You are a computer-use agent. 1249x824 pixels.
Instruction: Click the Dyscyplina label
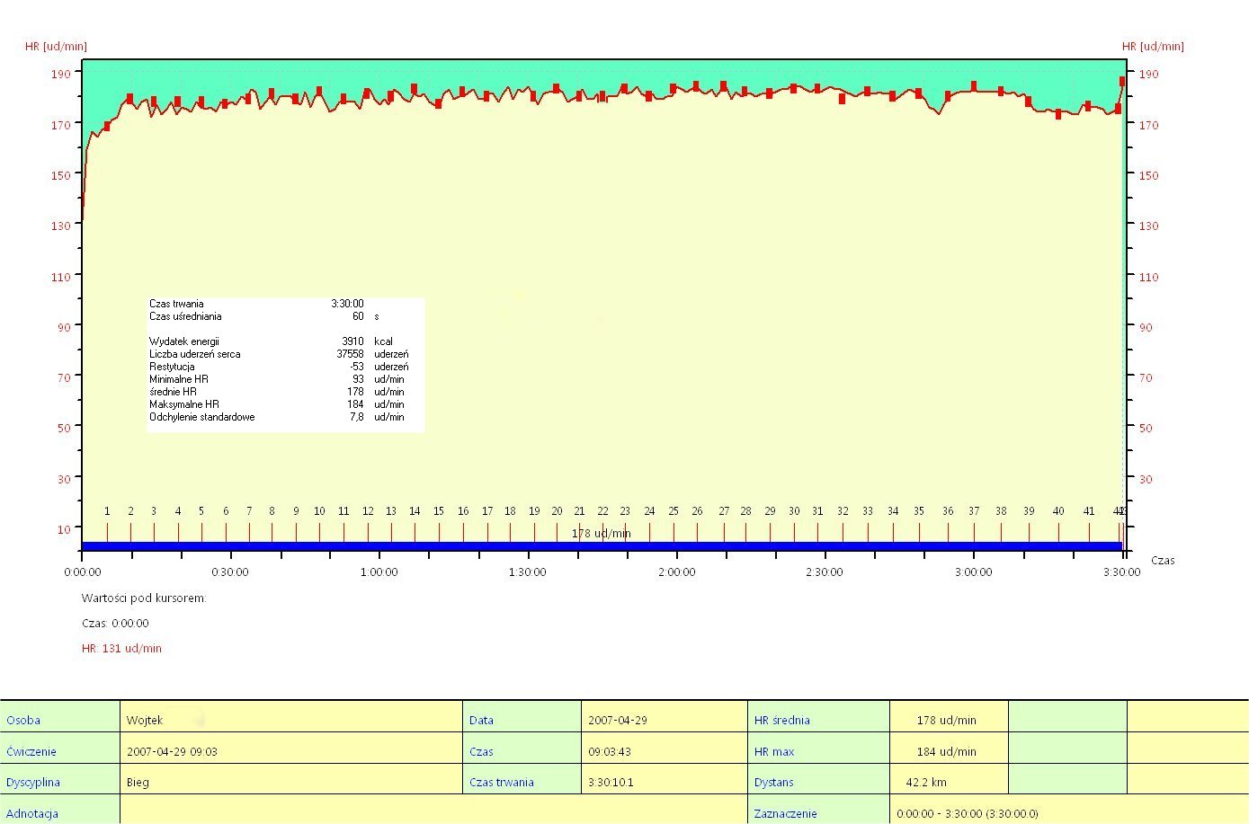(33, 782)
